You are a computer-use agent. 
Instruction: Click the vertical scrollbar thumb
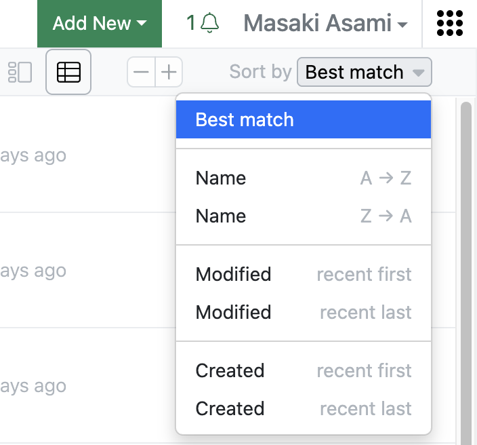pyautogui.click(x=466, y=273)
